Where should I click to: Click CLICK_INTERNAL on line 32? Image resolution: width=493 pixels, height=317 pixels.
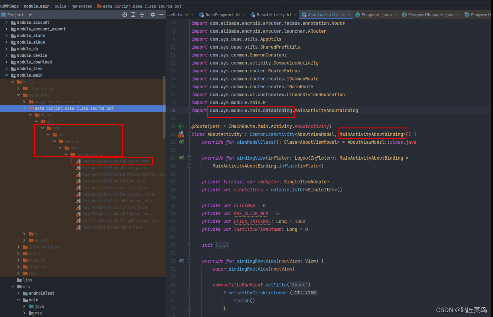(252, 222)
